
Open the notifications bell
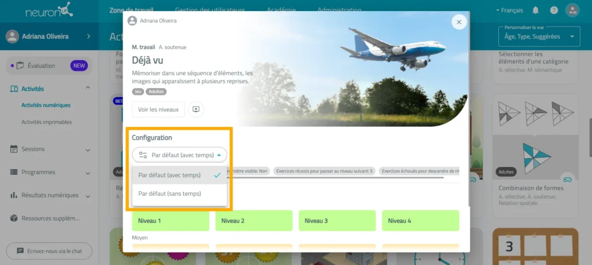coord(535,10)
